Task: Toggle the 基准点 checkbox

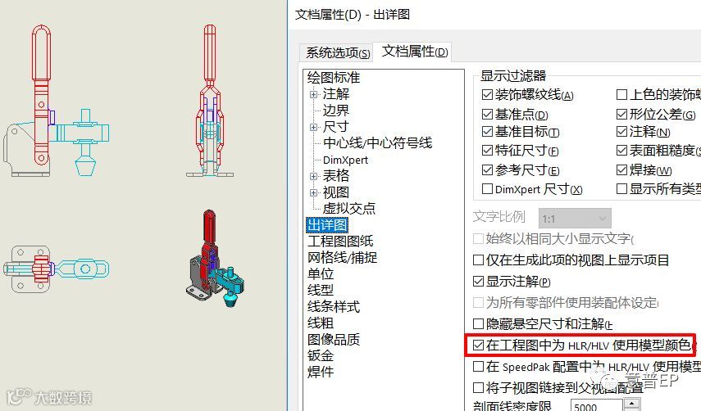Action: click(x=487, y=115)
